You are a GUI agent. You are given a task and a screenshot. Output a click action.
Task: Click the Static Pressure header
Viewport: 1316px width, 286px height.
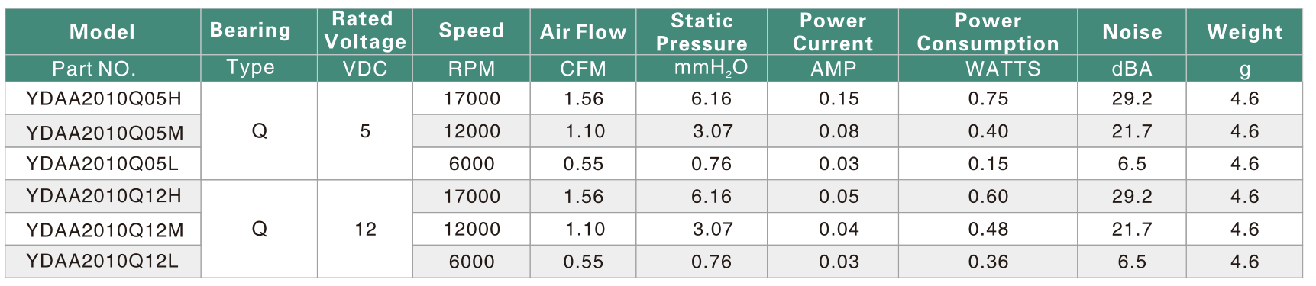(701, 32)
